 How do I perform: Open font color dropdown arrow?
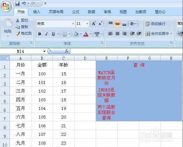[90, 34]
